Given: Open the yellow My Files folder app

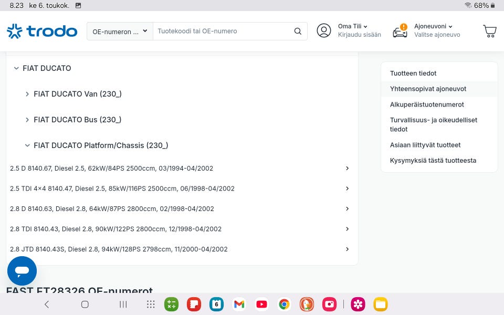Looking at the screenshot, I should point(381,304).
